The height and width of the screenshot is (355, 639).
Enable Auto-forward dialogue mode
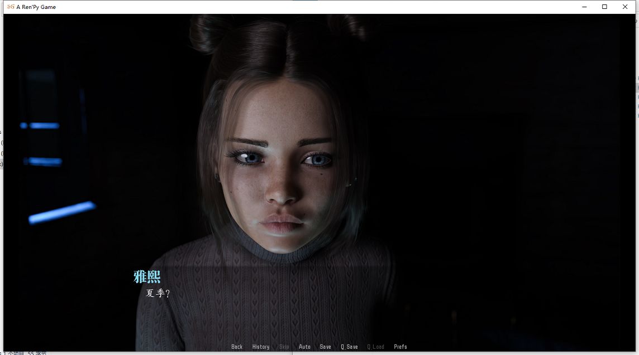[304, 346]
